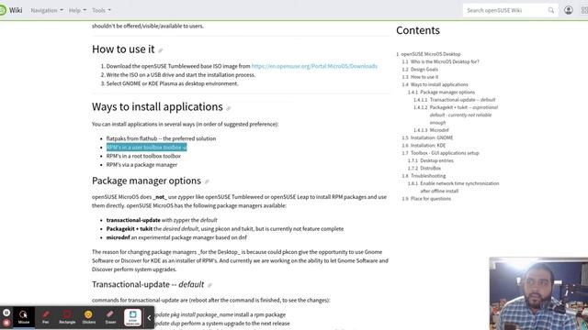
Task: Jump to Place for questions in contents
Action: click(x=431, y=199)
